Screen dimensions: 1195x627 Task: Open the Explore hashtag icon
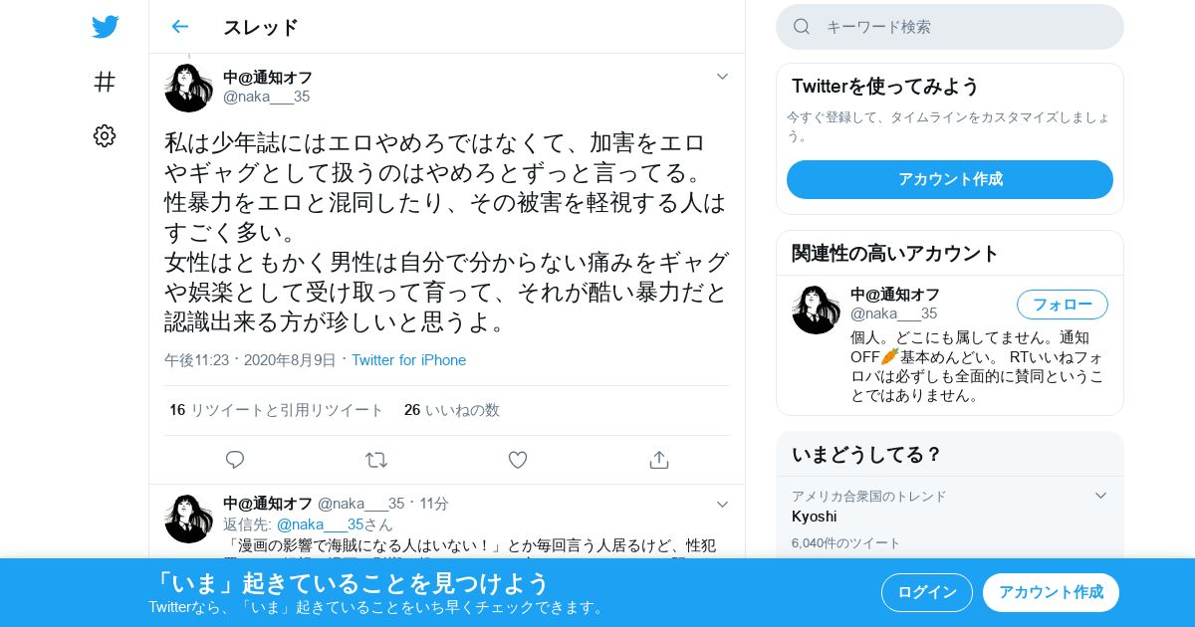point(105,82)
